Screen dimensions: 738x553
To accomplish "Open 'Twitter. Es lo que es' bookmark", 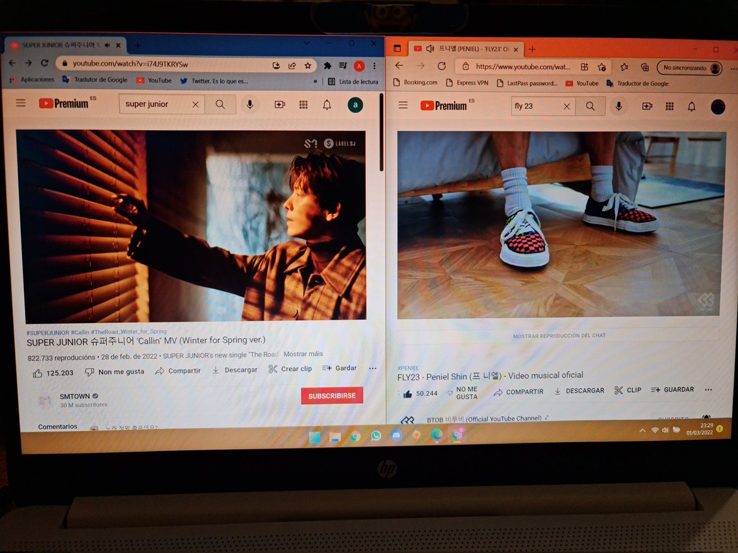I will coord(214,80).
